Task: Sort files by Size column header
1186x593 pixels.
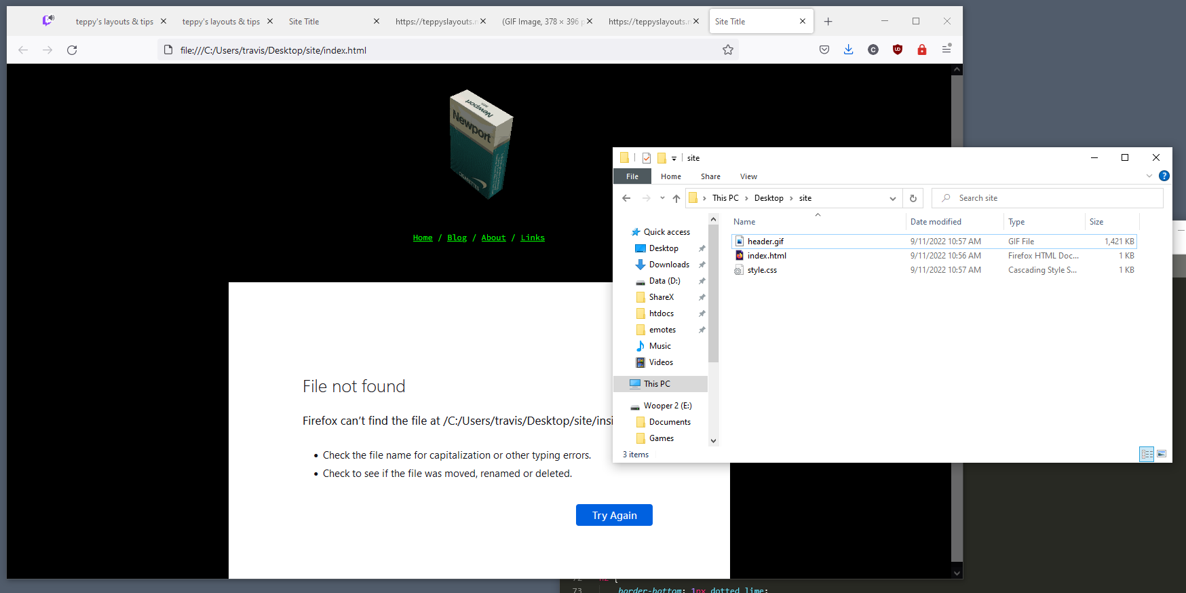Action: (x=1096, y=222)
